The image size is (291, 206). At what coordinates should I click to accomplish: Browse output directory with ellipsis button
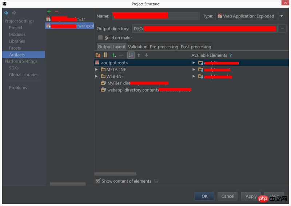point(283,29)
